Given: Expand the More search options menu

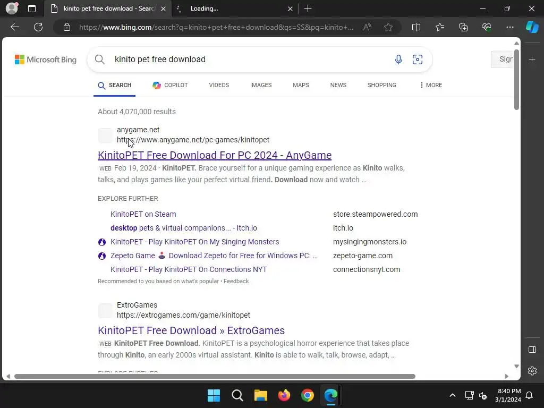Looking at the screenshot, I should [x=431, y=85].
